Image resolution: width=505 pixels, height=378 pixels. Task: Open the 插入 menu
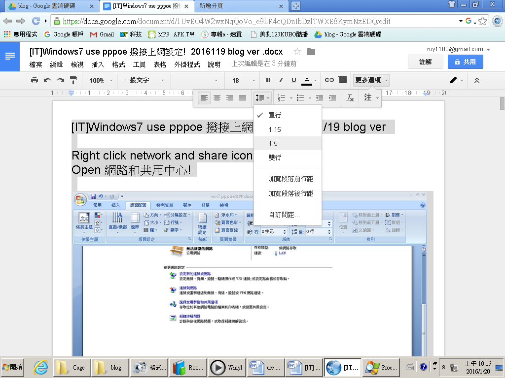(98, 64)
